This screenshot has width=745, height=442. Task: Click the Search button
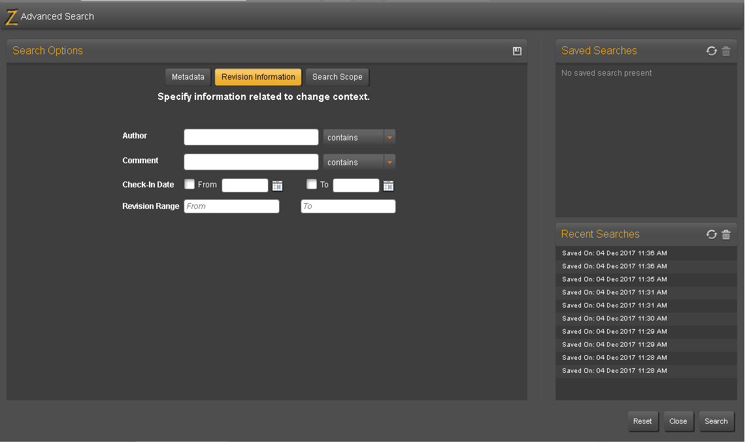pos(716,421)
